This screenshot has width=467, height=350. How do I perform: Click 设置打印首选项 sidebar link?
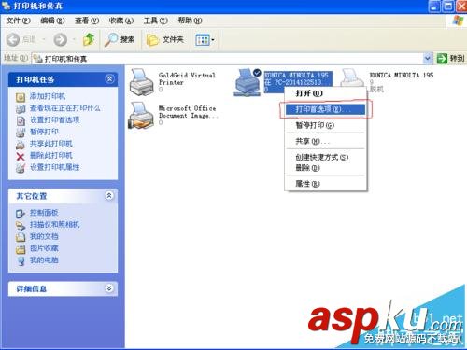(x=54, y=120)
